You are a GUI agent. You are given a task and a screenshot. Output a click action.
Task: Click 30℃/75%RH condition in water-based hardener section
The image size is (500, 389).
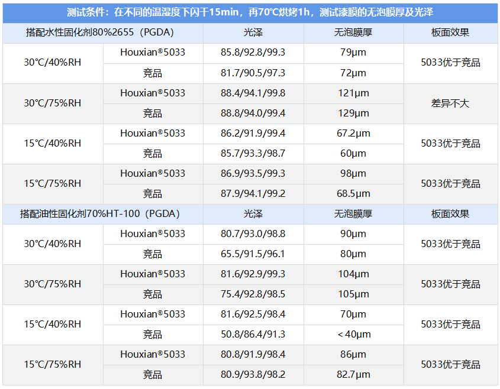(x=53, y=103)
